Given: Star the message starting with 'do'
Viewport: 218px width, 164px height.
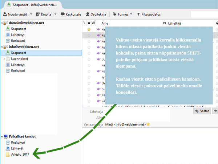Looking at the screenshot, I should click(89, 59).
